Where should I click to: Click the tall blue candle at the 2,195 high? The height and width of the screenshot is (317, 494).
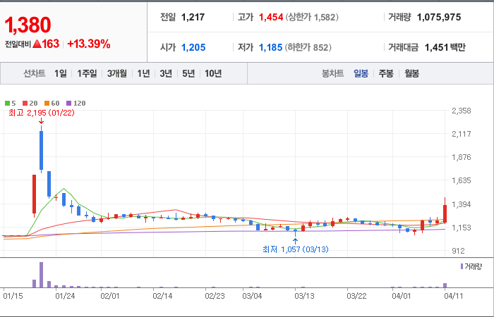tap(41, 149)
